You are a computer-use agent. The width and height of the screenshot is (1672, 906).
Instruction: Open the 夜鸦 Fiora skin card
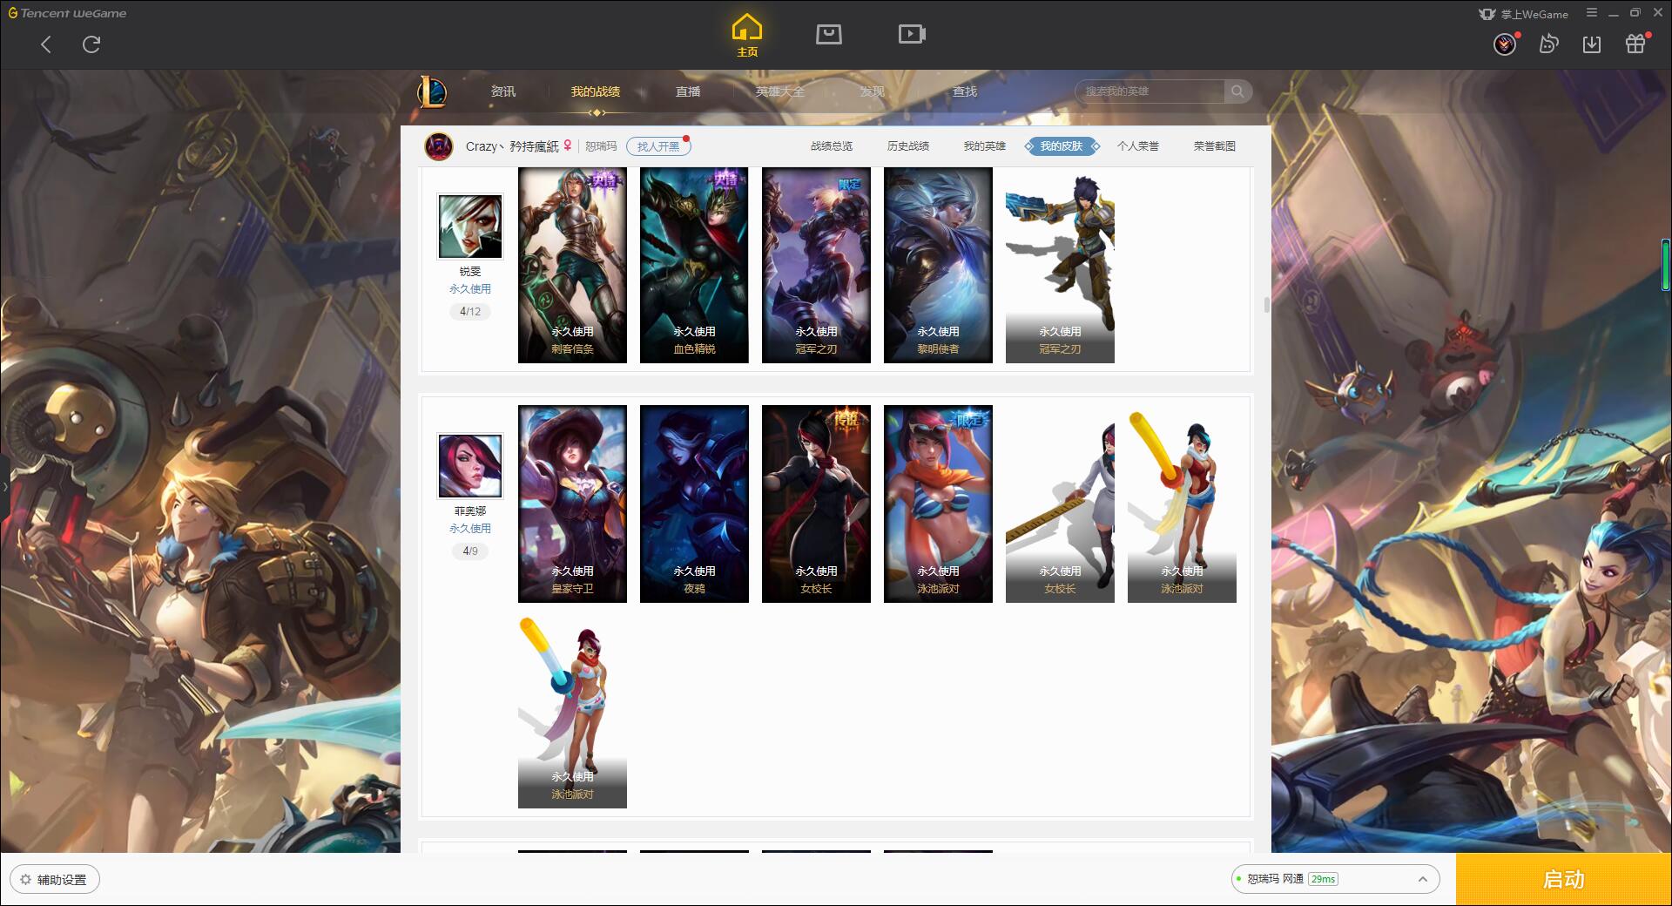(694, 504)
